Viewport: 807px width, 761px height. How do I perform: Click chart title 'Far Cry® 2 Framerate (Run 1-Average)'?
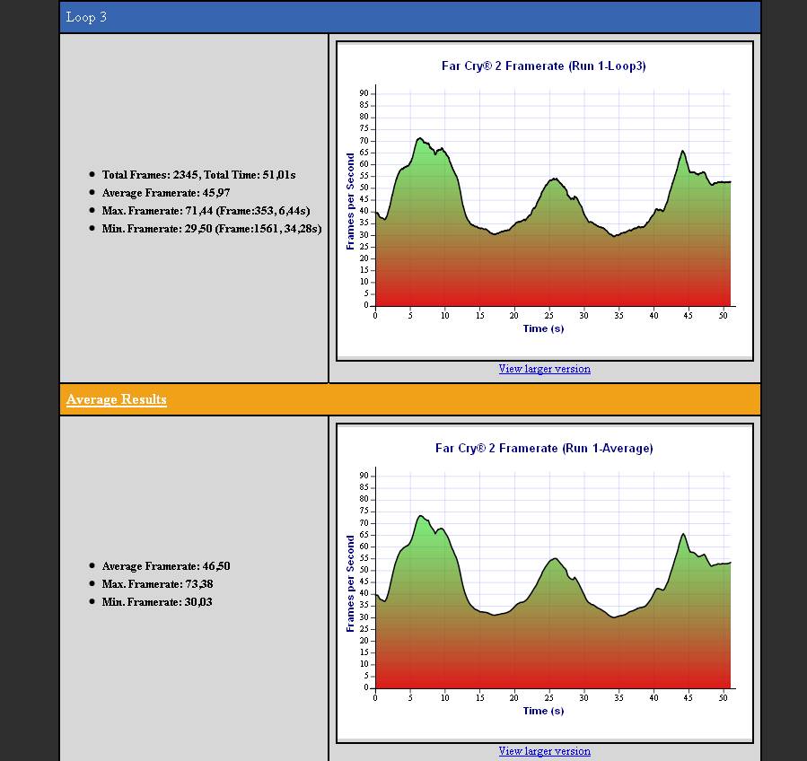click(544, 448)
